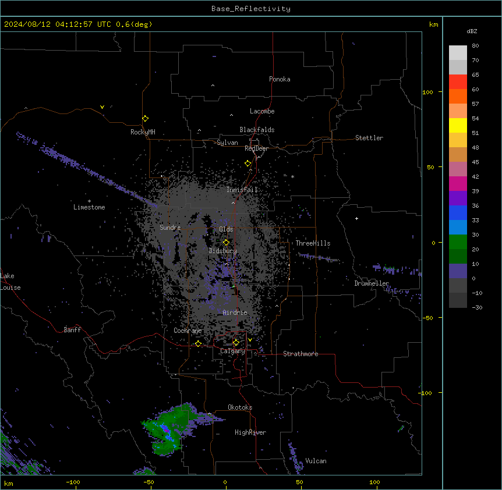The height and width of the screenshot is (490, 502).
Task: Click the asterisk marker above Limestone
Action: [x=89, y=201]
